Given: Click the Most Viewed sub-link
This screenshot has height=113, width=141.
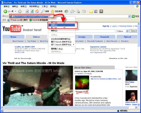Looking at the screenshot, I should (x=18, y=41).
